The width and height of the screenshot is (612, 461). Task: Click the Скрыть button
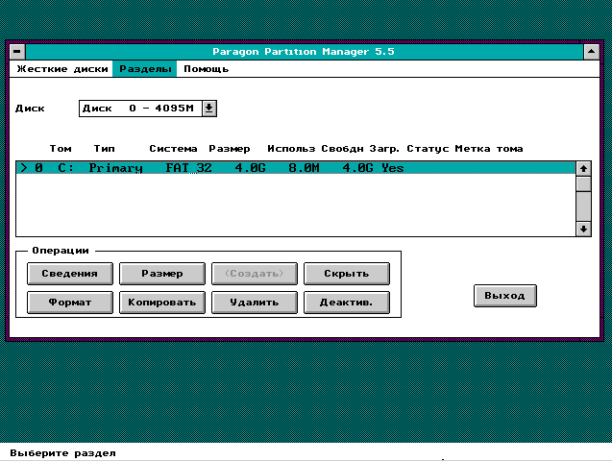point(347,274)
